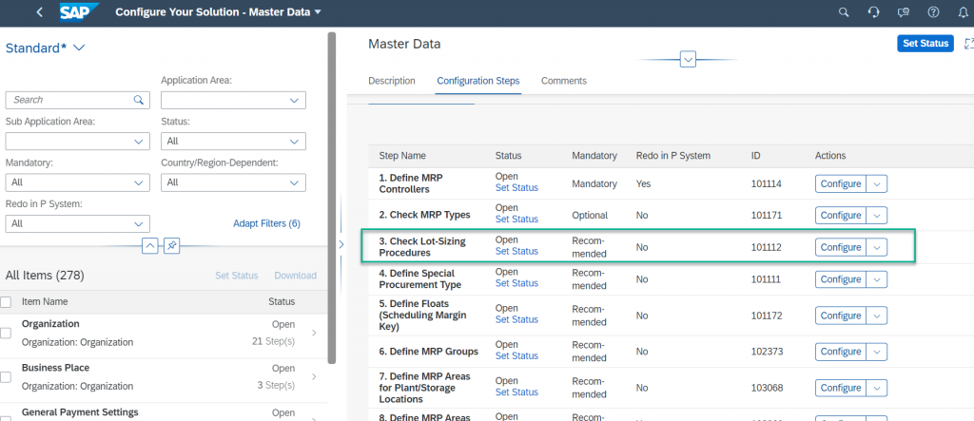Click Configure for Check Lot-Sizing Procedures
Screen dimensions: 974x421
pos(841,247)
